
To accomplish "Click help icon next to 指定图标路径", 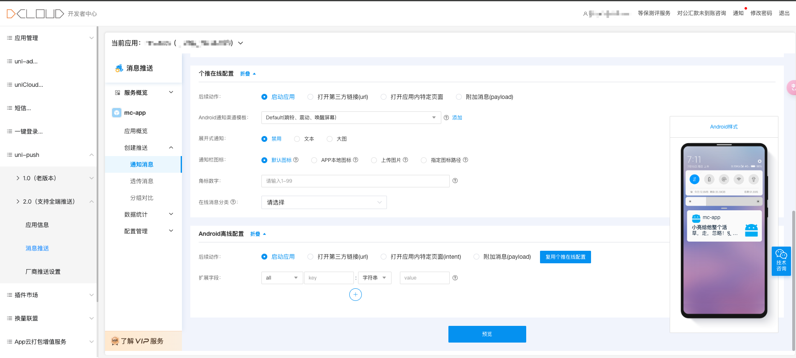I will 466,160.
